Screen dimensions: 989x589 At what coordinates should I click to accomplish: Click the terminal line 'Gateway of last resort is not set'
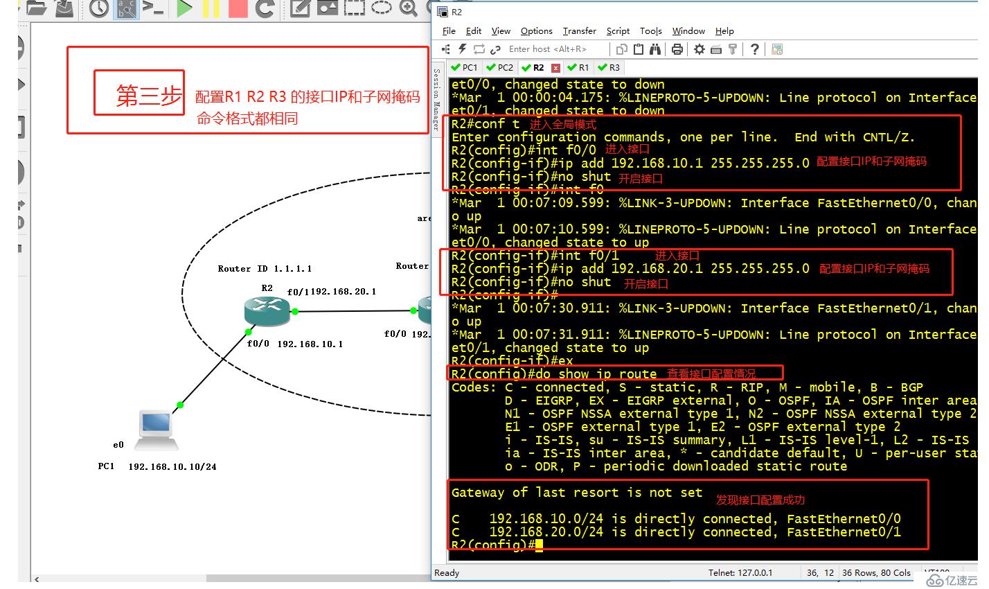tap(577, 493)
